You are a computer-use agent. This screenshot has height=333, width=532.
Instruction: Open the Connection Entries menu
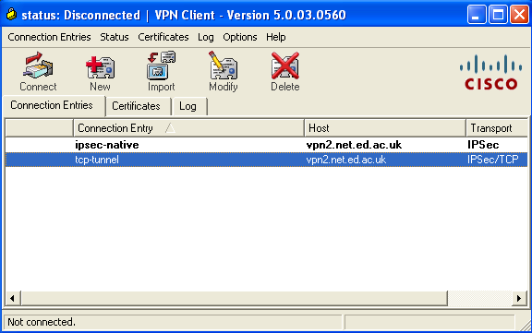click(49, 37)
